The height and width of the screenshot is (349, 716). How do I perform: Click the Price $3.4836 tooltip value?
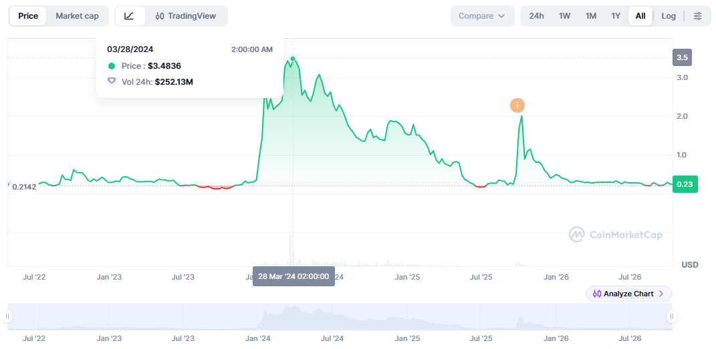coord(164,66)
